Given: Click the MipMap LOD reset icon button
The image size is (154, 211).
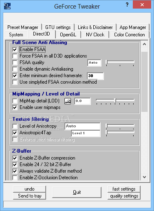Looking at the screenshot, I should pyautogui.click(x=68, y=101).
